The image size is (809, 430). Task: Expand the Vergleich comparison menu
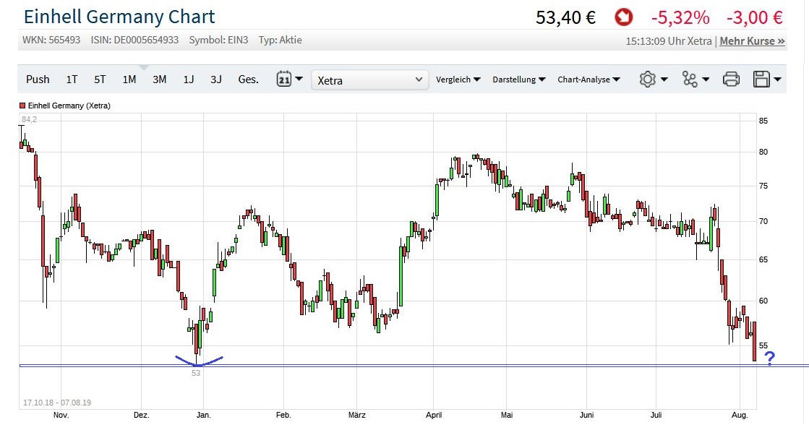458,79
